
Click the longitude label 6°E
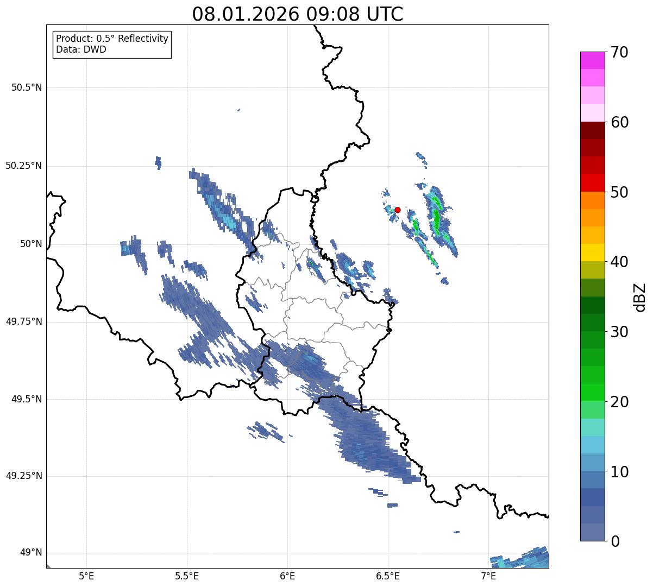[x=287, y=576]
